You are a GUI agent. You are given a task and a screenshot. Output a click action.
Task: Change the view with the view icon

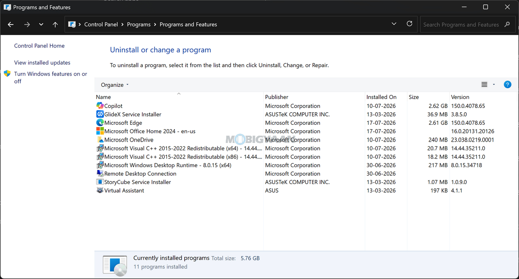[x=484, y=85]
